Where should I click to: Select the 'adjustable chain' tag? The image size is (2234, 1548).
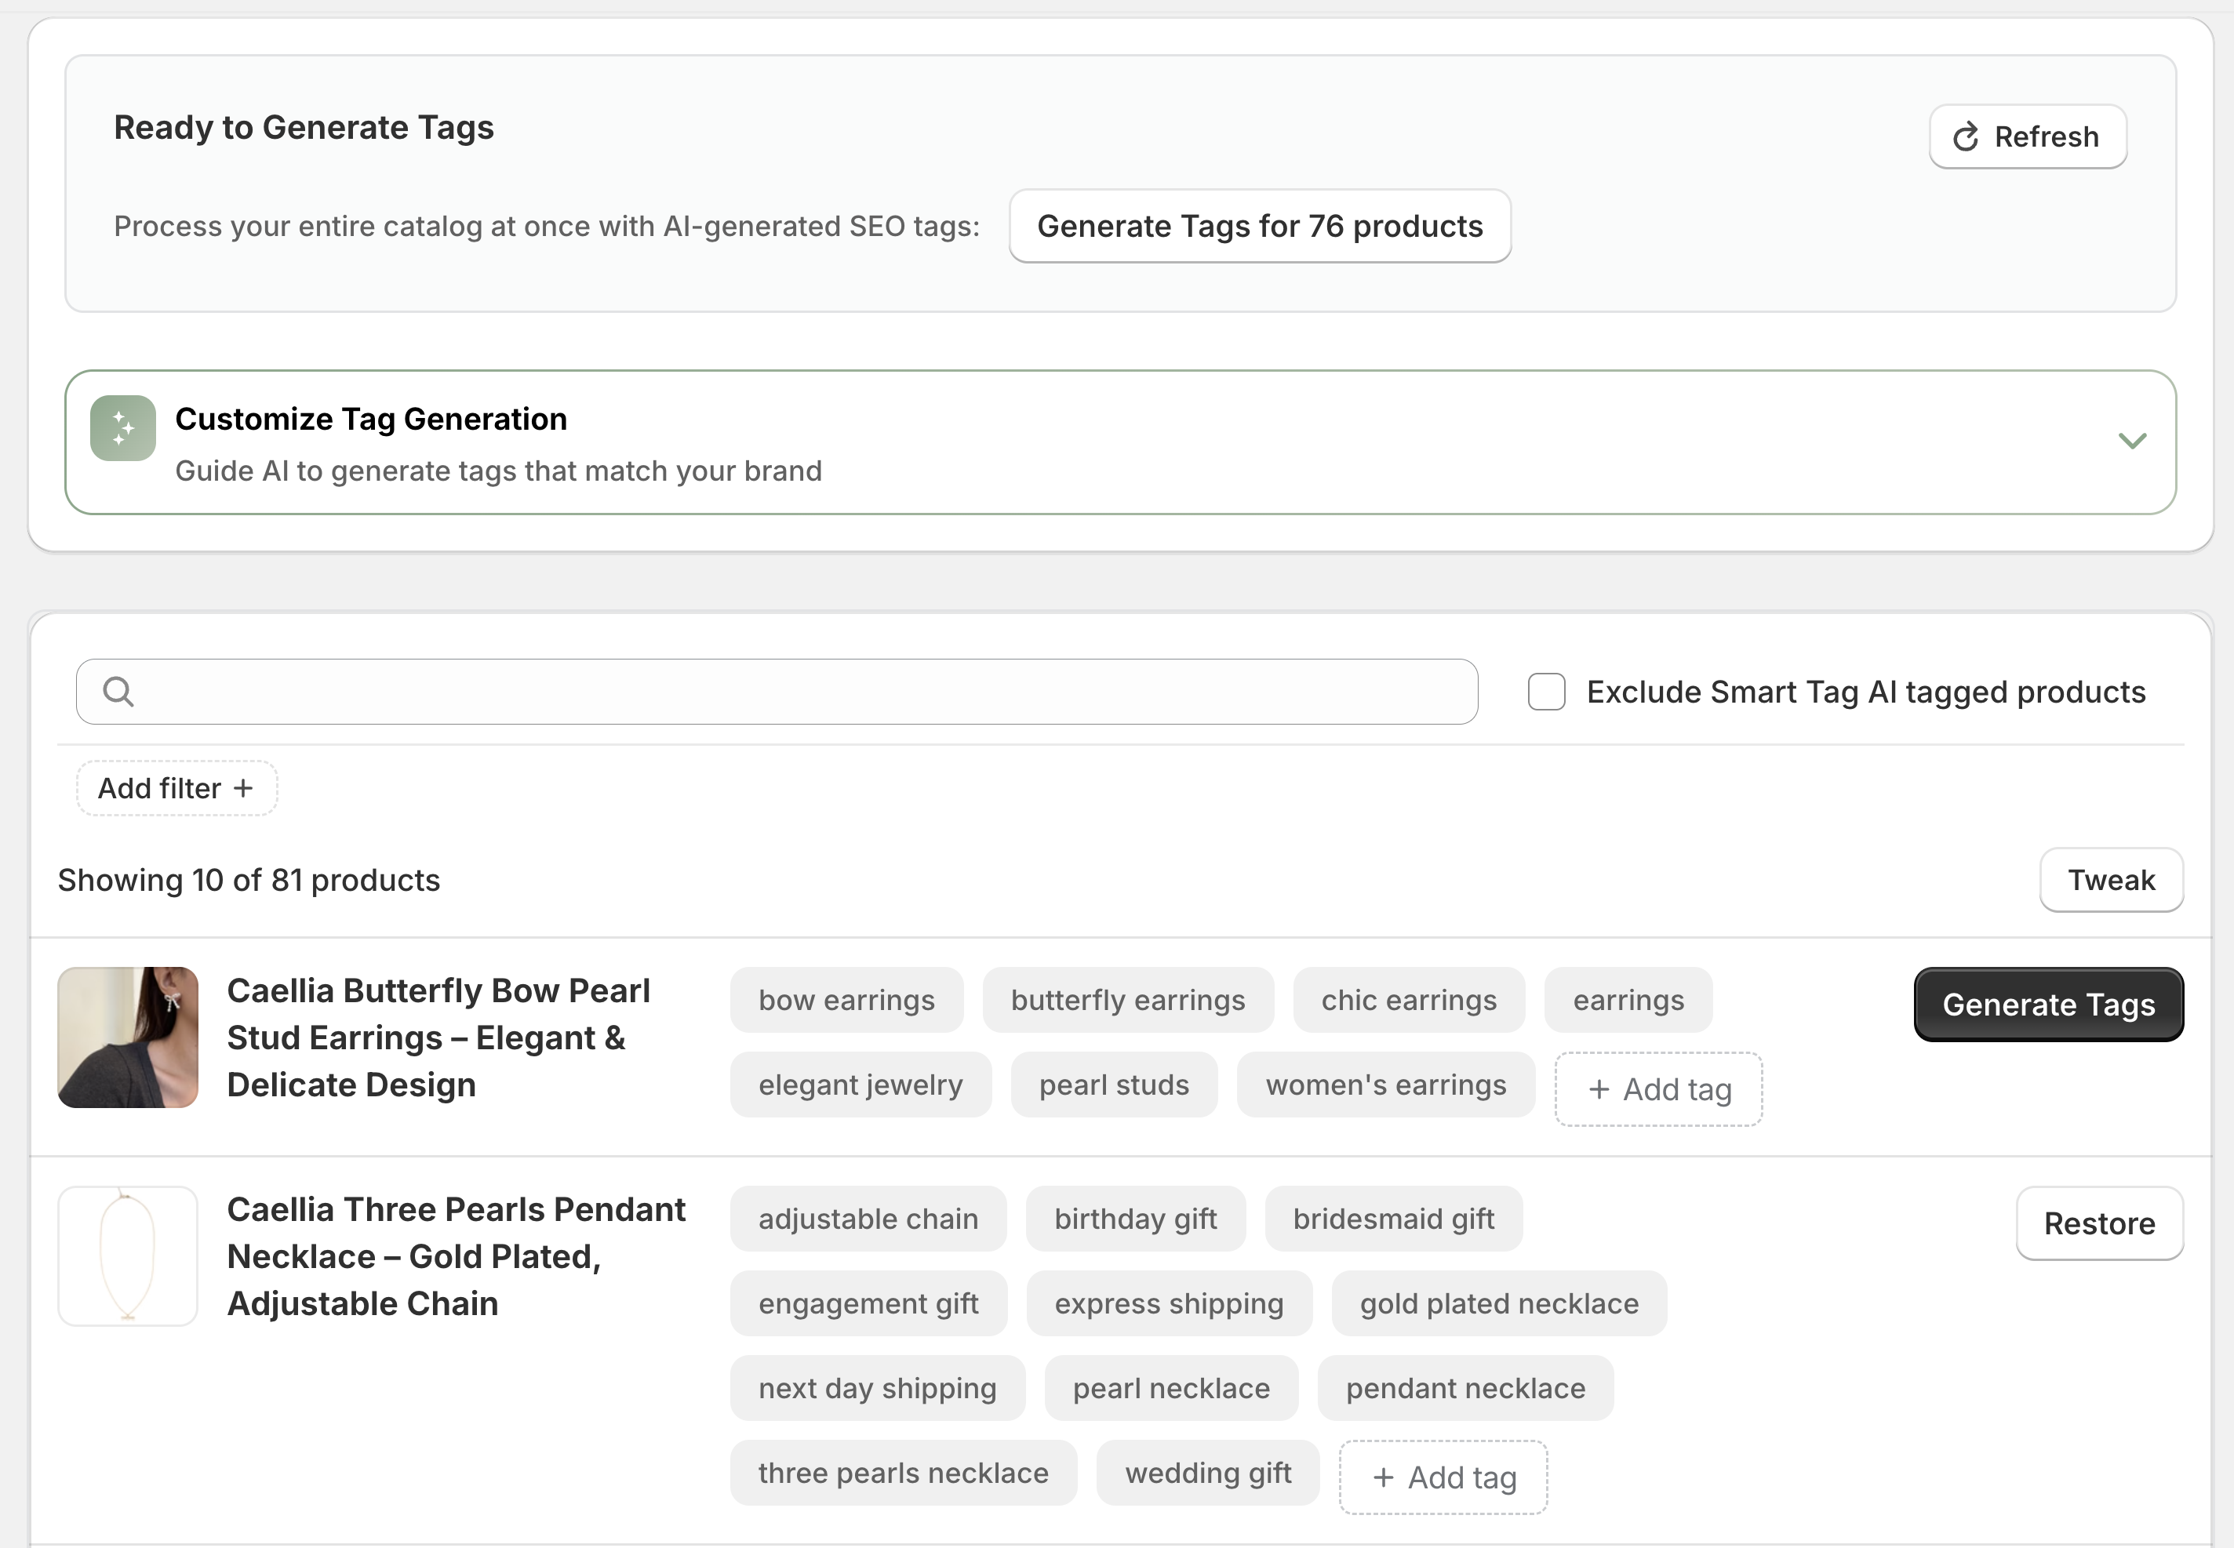(868, 1219)
